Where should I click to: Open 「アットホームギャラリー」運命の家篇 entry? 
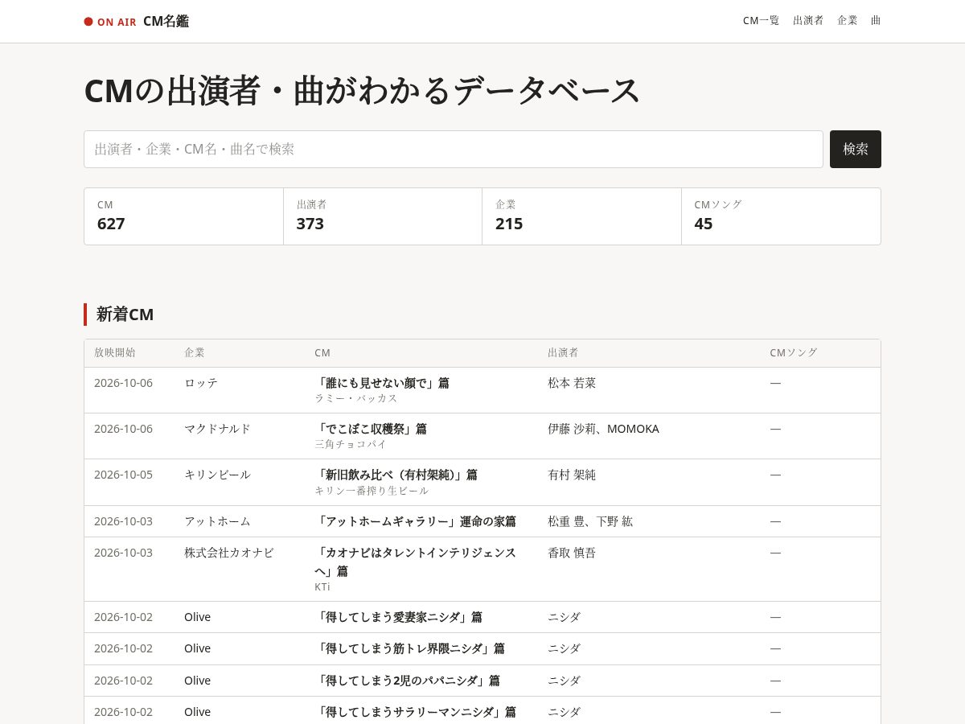415,521
